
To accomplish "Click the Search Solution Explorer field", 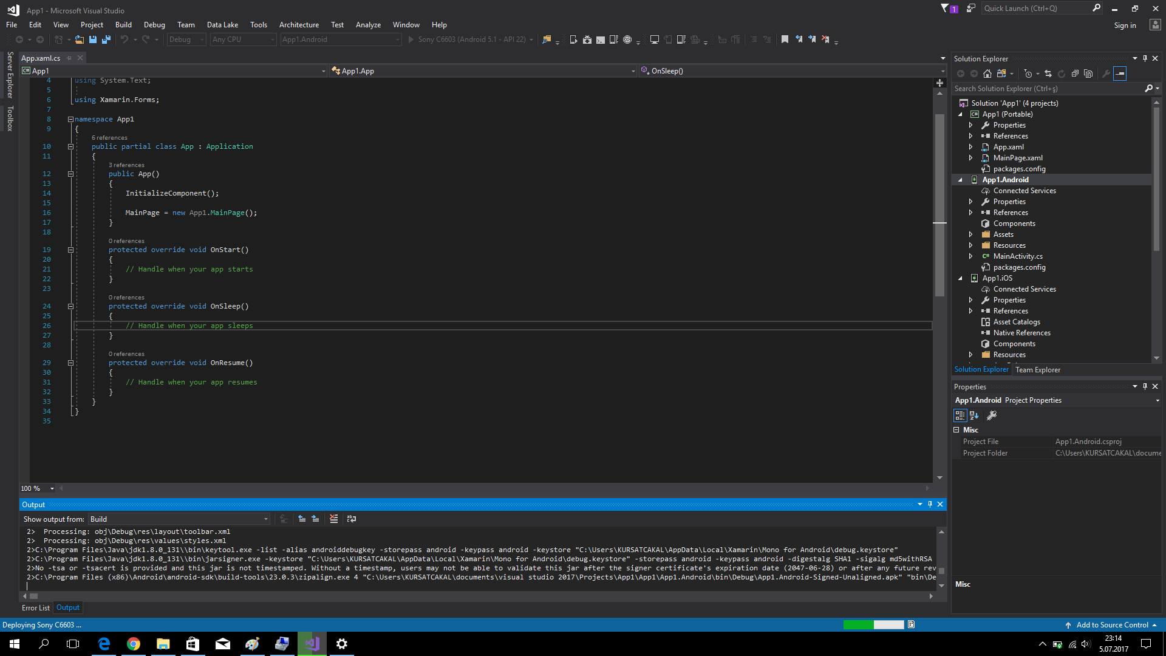I will (1048, 89).
